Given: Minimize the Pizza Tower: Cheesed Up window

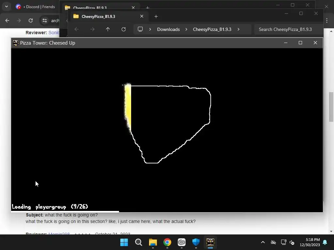Looking at the screenshot, I should pos(286,43).
